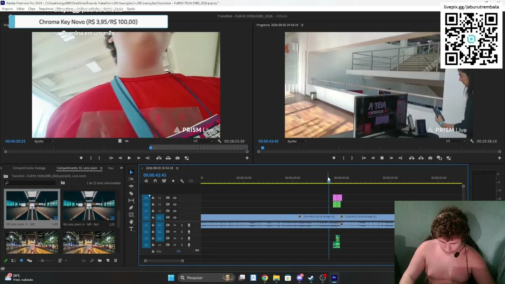Image resolution: width=505 pixels, height=284 pixels.
Task: Add a marker in the timeline
Action: 173,181
